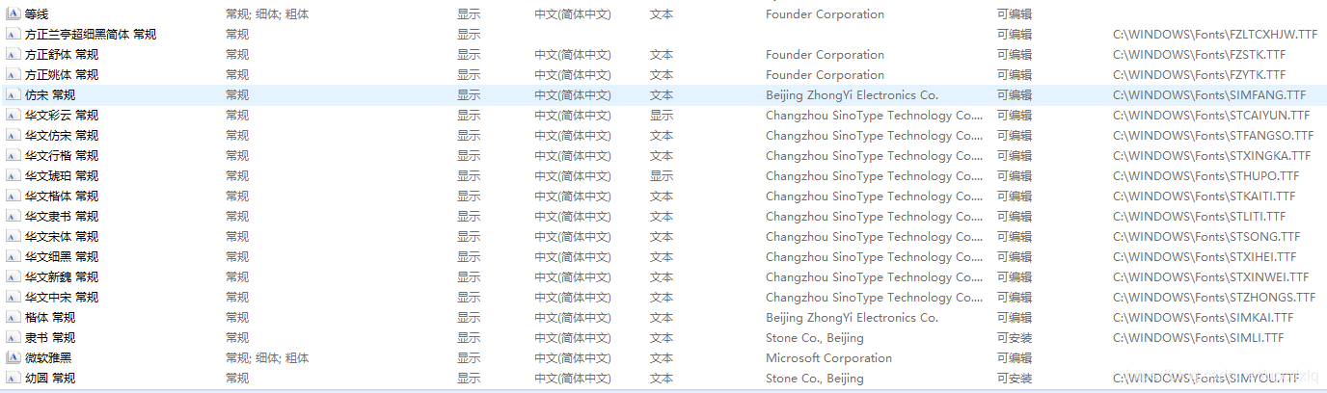Click the path C:\WINDOWS\Fonts\STZHONGS.TTF
The image size is (1327, 393).
click(x=1214, y=298)
